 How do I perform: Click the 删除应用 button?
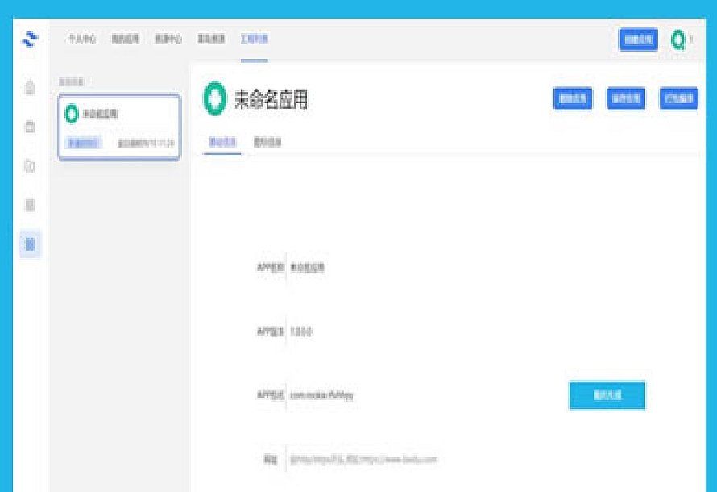click(x=573, y=98)
